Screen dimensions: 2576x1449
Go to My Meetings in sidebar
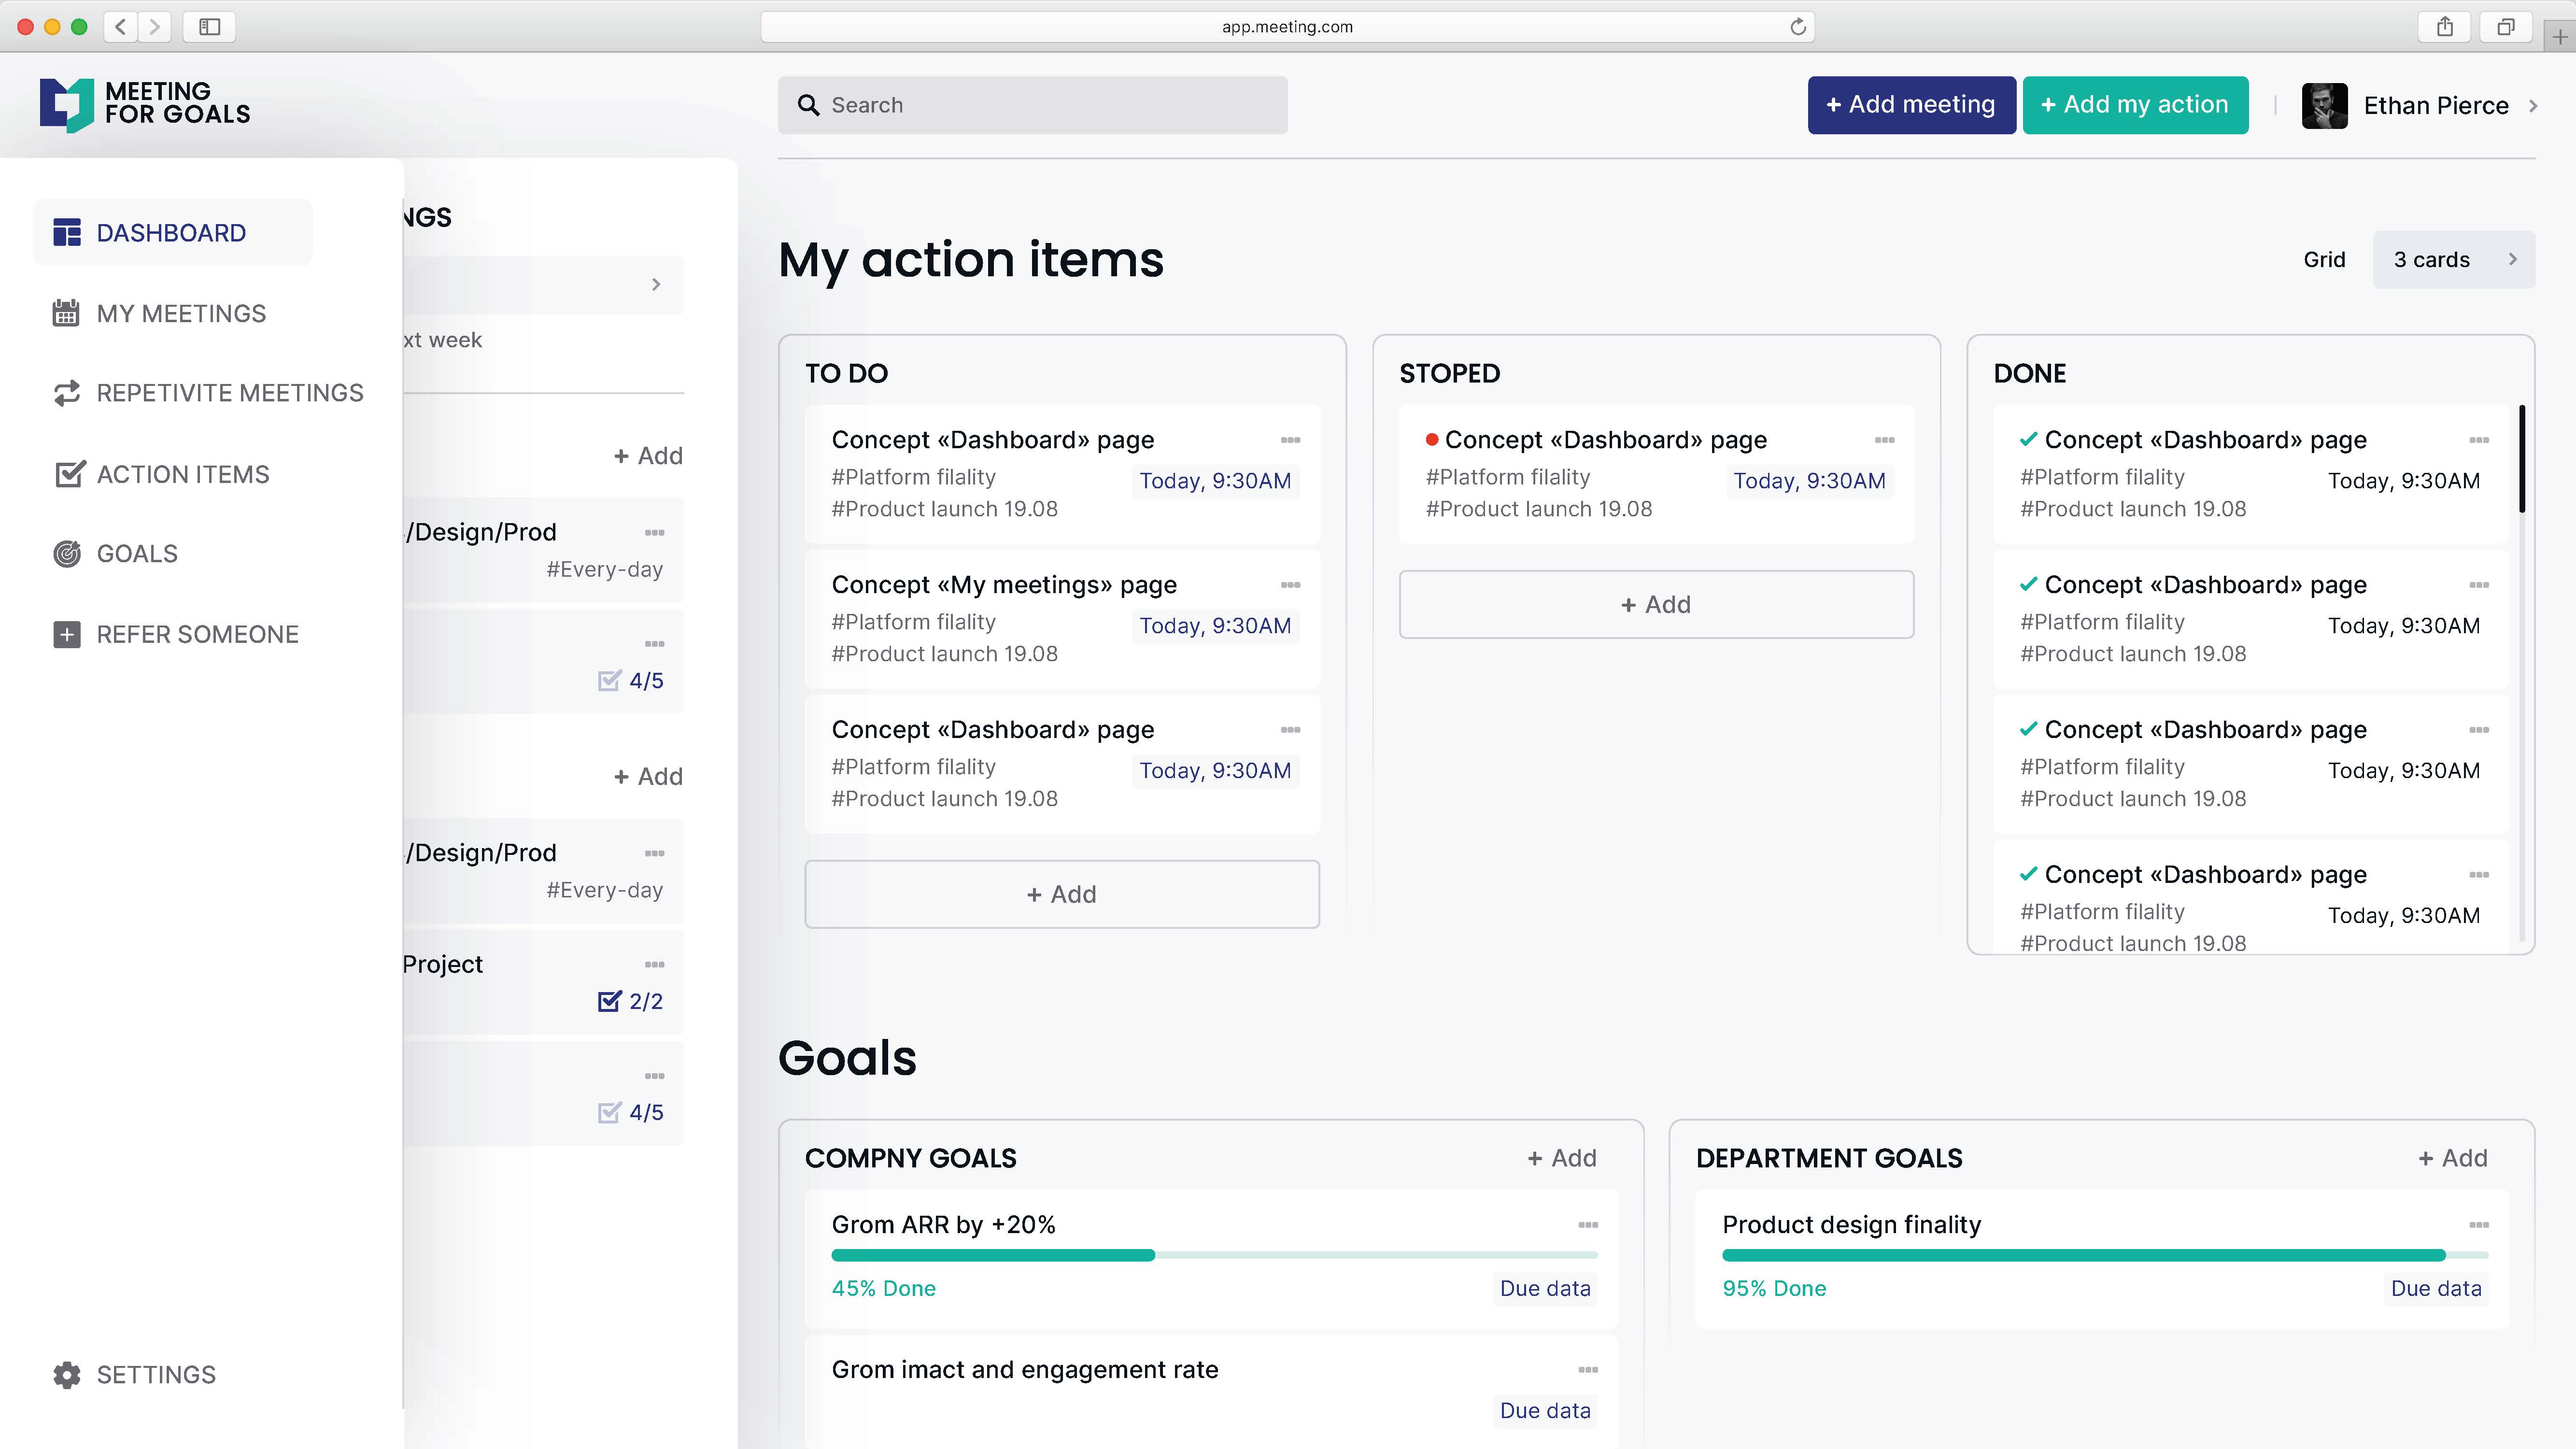coord(159,313)
